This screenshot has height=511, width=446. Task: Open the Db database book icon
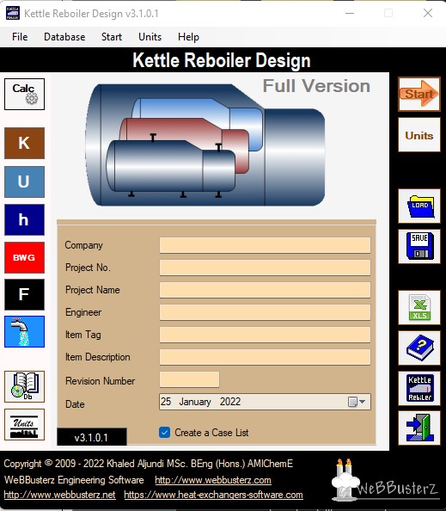[24, 386]
